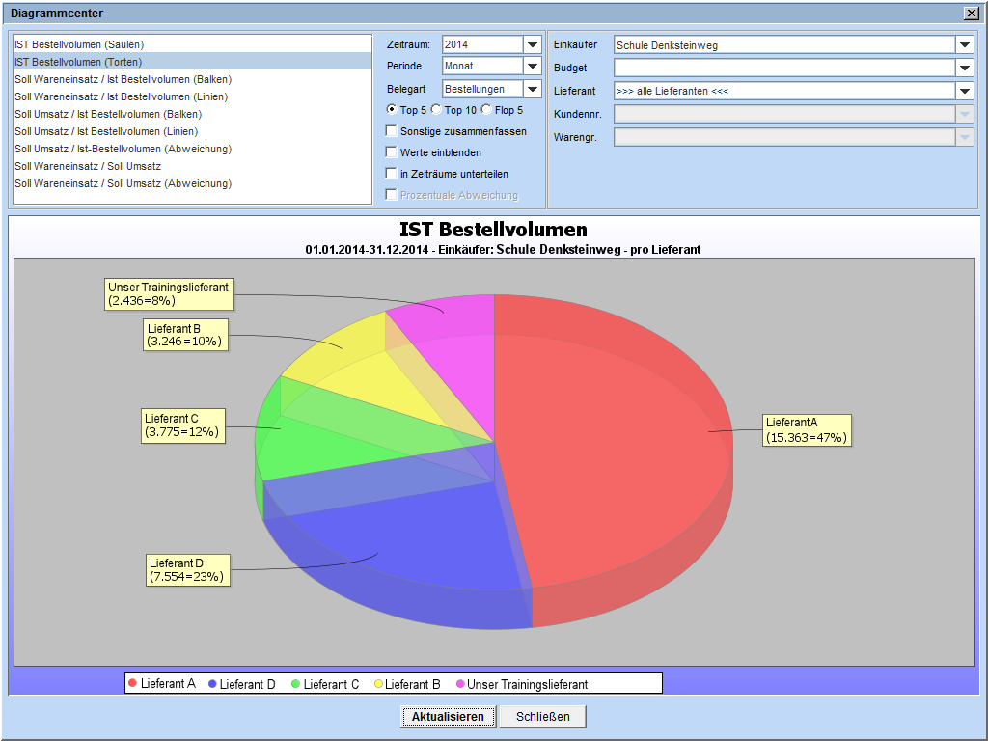The image size is (988, 741).
Task: Choose the Top 10 radio option
Action: (436, 110)
